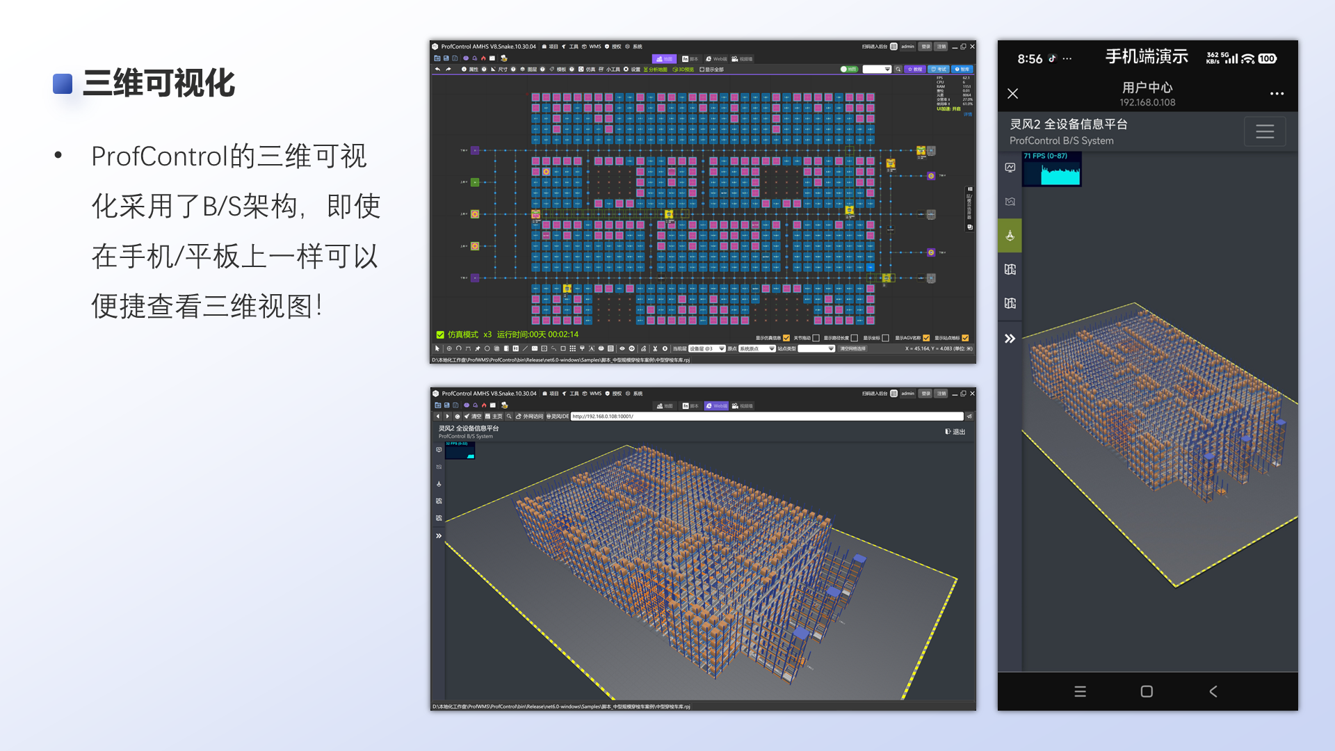Uncheck the 显示AGV名称 checkbox

[x=926, y=338]
